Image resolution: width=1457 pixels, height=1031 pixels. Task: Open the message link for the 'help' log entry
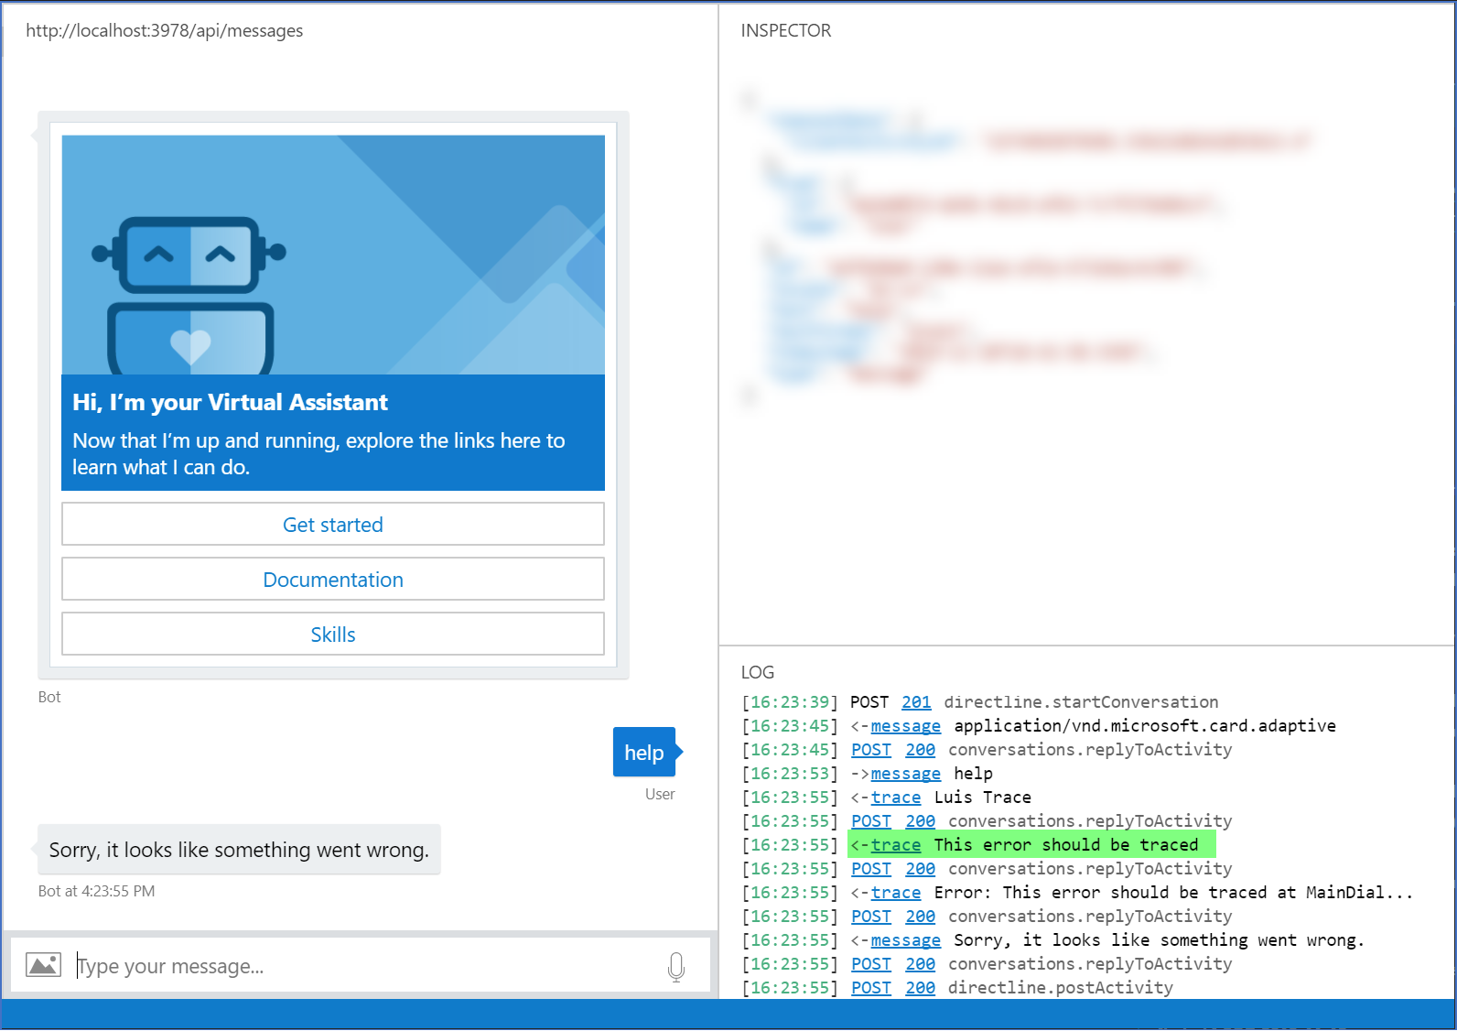[905, 774]
